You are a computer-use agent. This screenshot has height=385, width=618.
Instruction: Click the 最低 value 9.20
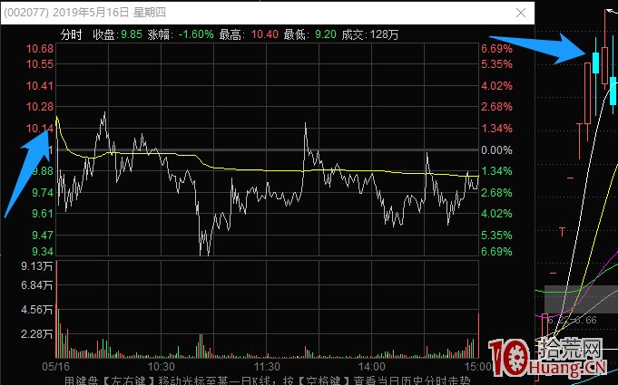pos(326,34)
